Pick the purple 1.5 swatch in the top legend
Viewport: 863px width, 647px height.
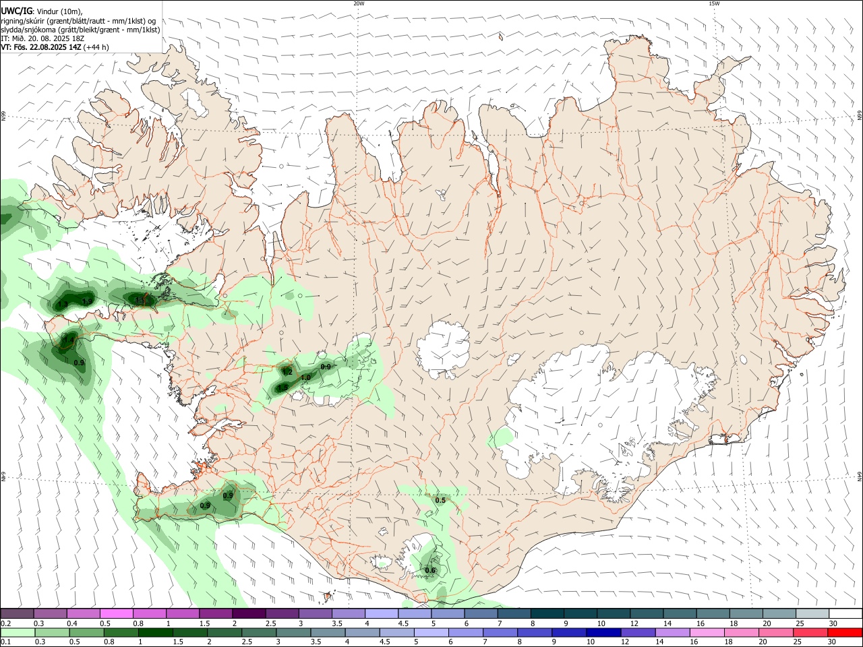click(215, 614)
